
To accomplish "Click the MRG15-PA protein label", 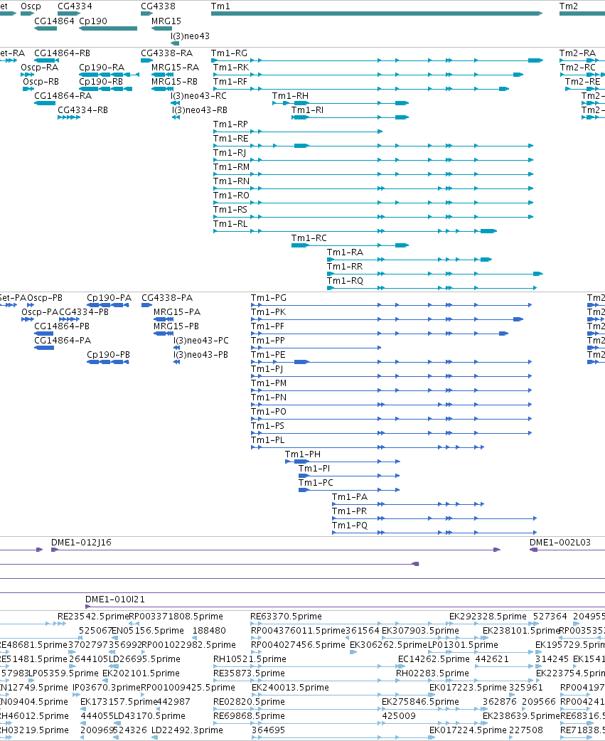I will coord(176,312).
